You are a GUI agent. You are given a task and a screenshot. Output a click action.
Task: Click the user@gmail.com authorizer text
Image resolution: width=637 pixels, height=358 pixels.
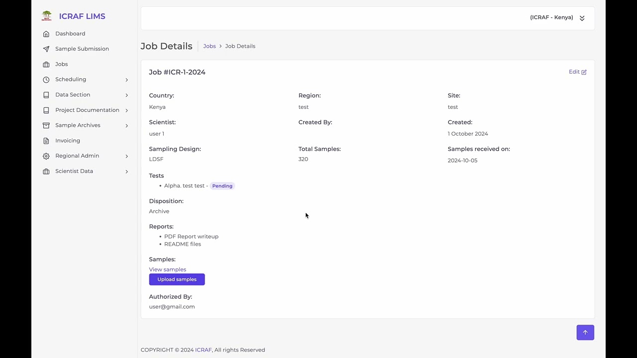click(x=172, y=307)
